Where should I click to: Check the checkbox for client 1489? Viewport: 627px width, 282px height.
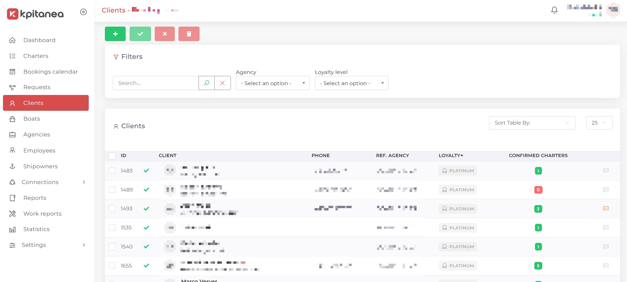(112, 190)
